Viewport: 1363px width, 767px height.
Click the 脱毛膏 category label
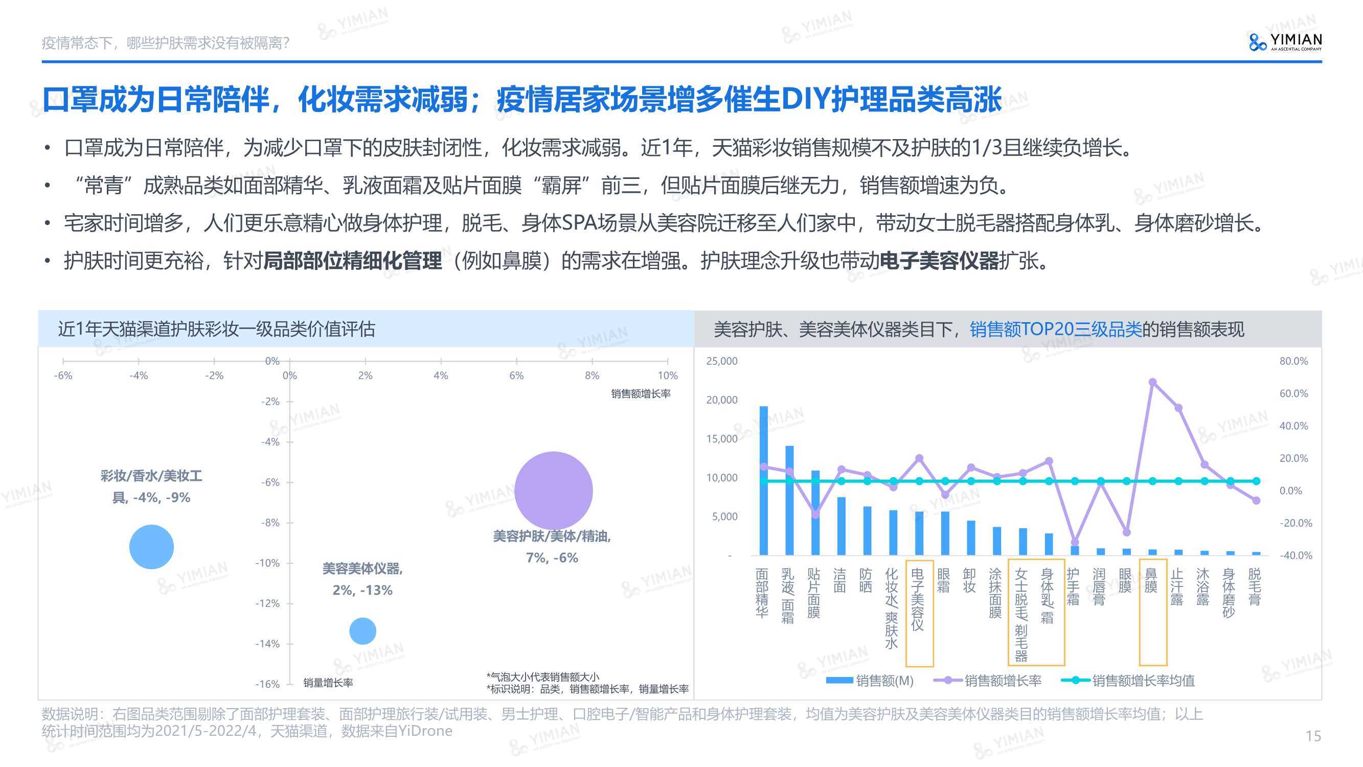[1255, 586]
